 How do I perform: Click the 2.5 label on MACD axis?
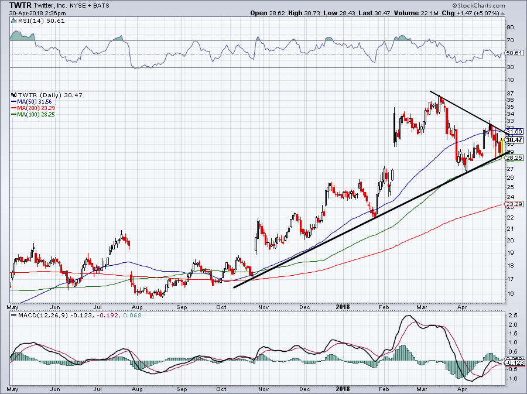tap(513, 316)
